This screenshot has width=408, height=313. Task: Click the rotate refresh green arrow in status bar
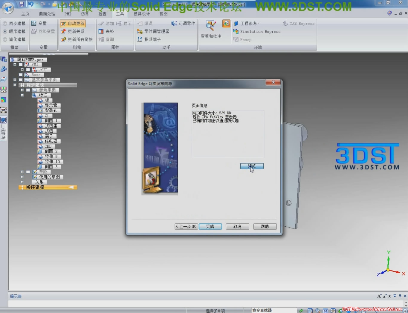coord(301,311)
